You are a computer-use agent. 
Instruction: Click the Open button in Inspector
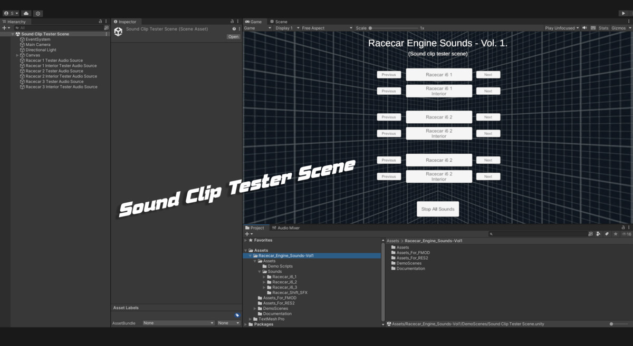[233, 37]
